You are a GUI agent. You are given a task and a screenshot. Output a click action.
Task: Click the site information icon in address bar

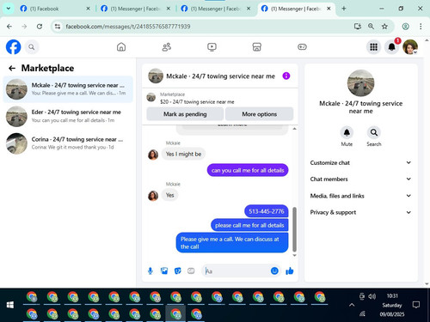[x=58, y=27]
